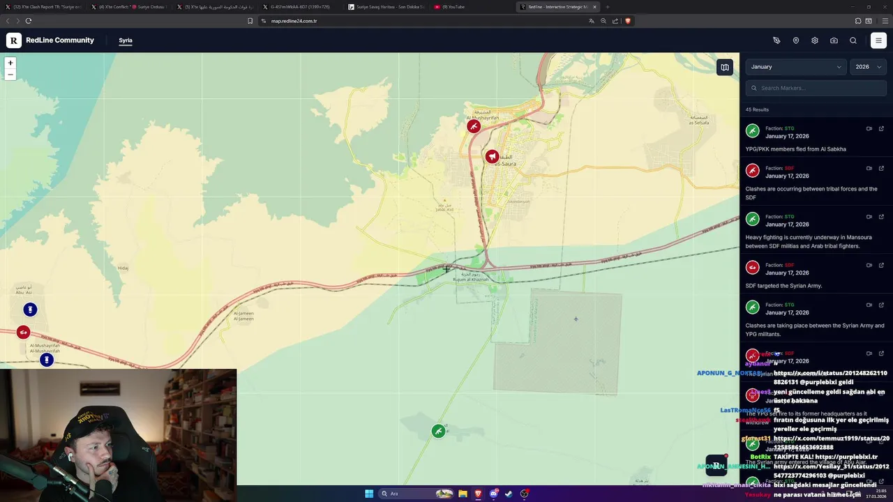Click the translate icon in address bar
This screenshot has width=893, height=502.
coord(592,21)
